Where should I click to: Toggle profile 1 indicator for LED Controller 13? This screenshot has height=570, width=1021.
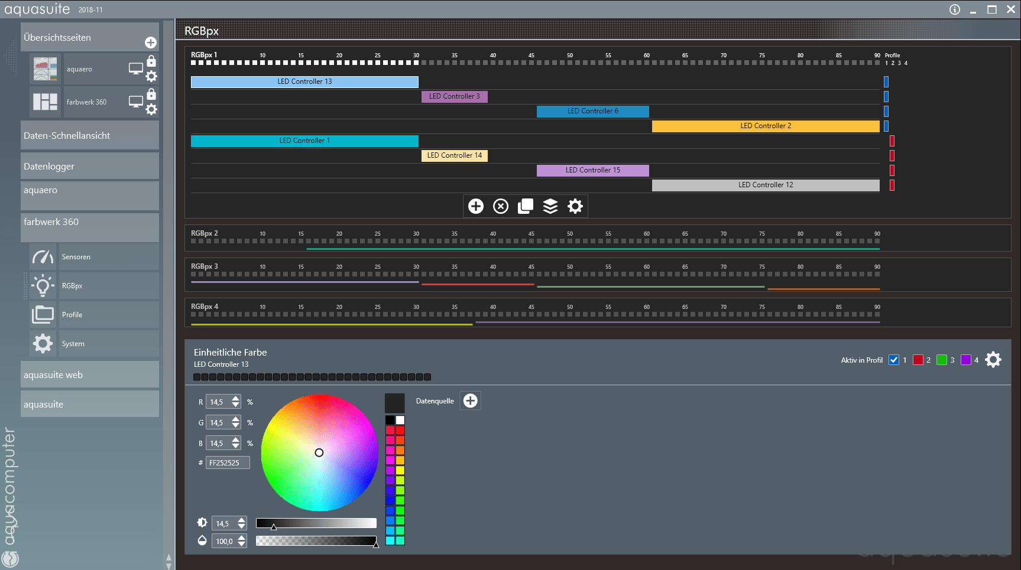click(886, 82)
